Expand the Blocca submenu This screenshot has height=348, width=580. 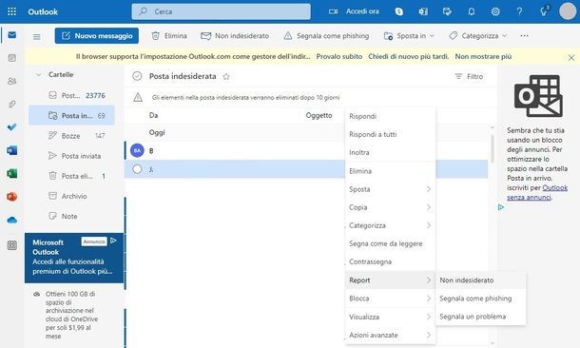(429, 299)
